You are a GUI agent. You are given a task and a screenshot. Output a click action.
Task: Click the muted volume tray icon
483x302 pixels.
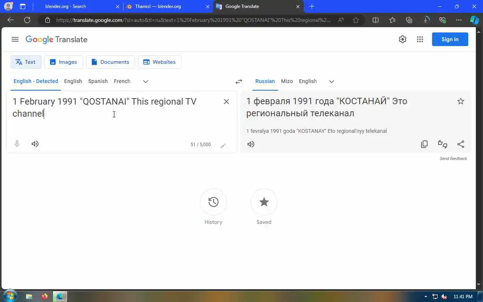[445, 296]
